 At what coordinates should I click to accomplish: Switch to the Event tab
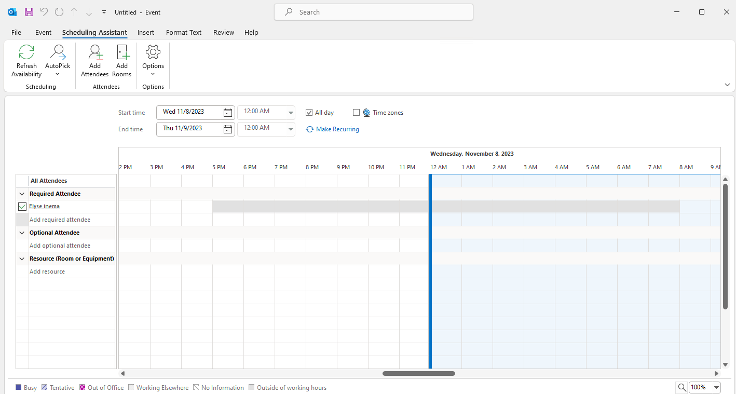click(43, 32)
